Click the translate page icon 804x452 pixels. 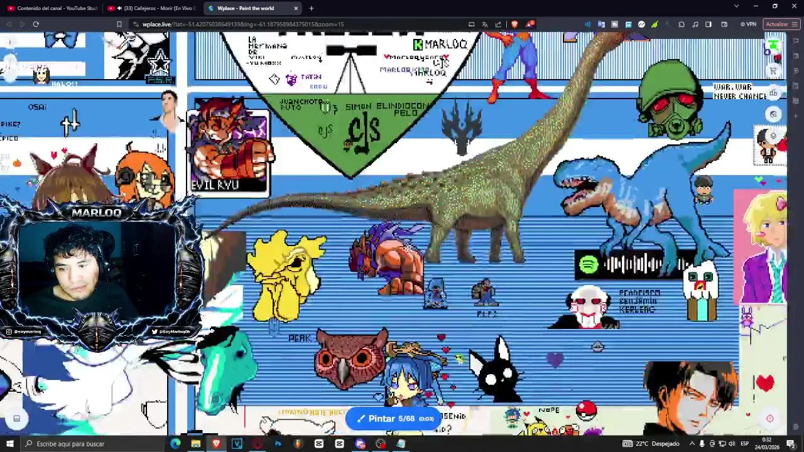click(x=485, y=24)
